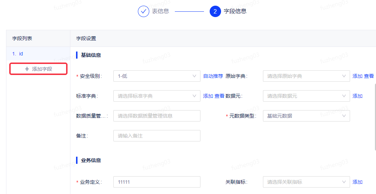Click the step 2 字段信息 circle
The width and height of the screenshot is (376, 194).
pyautogui.click(x=215, y=11)
